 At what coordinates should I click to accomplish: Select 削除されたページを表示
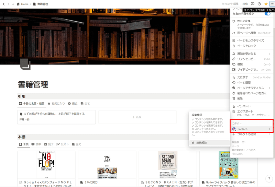point(252,93)
